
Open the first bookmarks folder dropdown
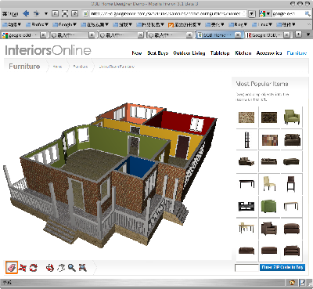tap(12, 24)
